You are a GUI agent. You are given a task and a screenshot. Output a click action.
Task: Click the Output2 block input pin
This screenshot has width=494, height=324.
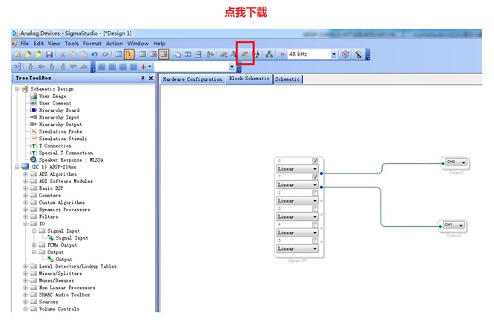click(x=441, y=226)
